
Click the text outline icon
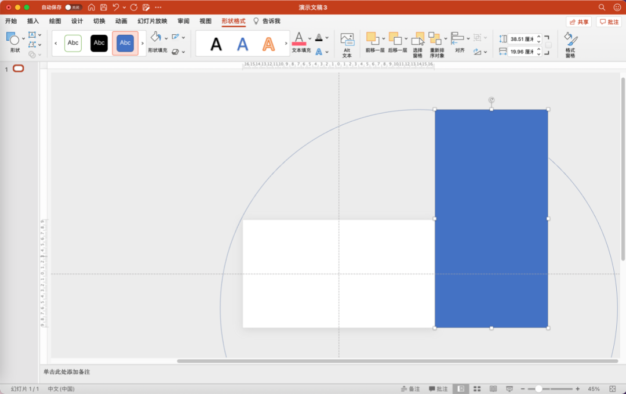pos(319,37)
